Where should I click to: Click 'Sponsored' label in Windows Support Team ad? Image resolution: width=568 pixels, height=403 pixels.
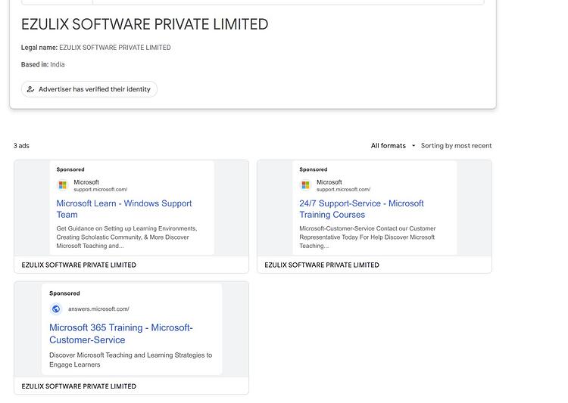[x=70, y=169]
